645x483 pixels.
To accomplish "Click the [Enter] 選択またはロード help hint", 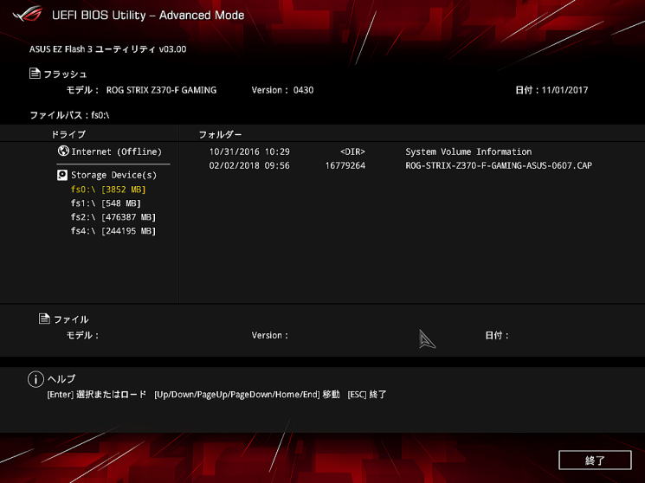I will coord(97,394).
